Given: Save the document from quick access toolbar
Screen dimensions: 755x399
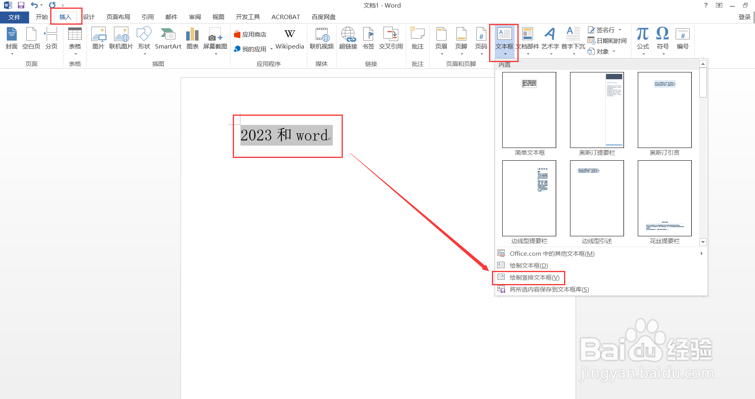Looking at the screenshot, I should [21, 5].
